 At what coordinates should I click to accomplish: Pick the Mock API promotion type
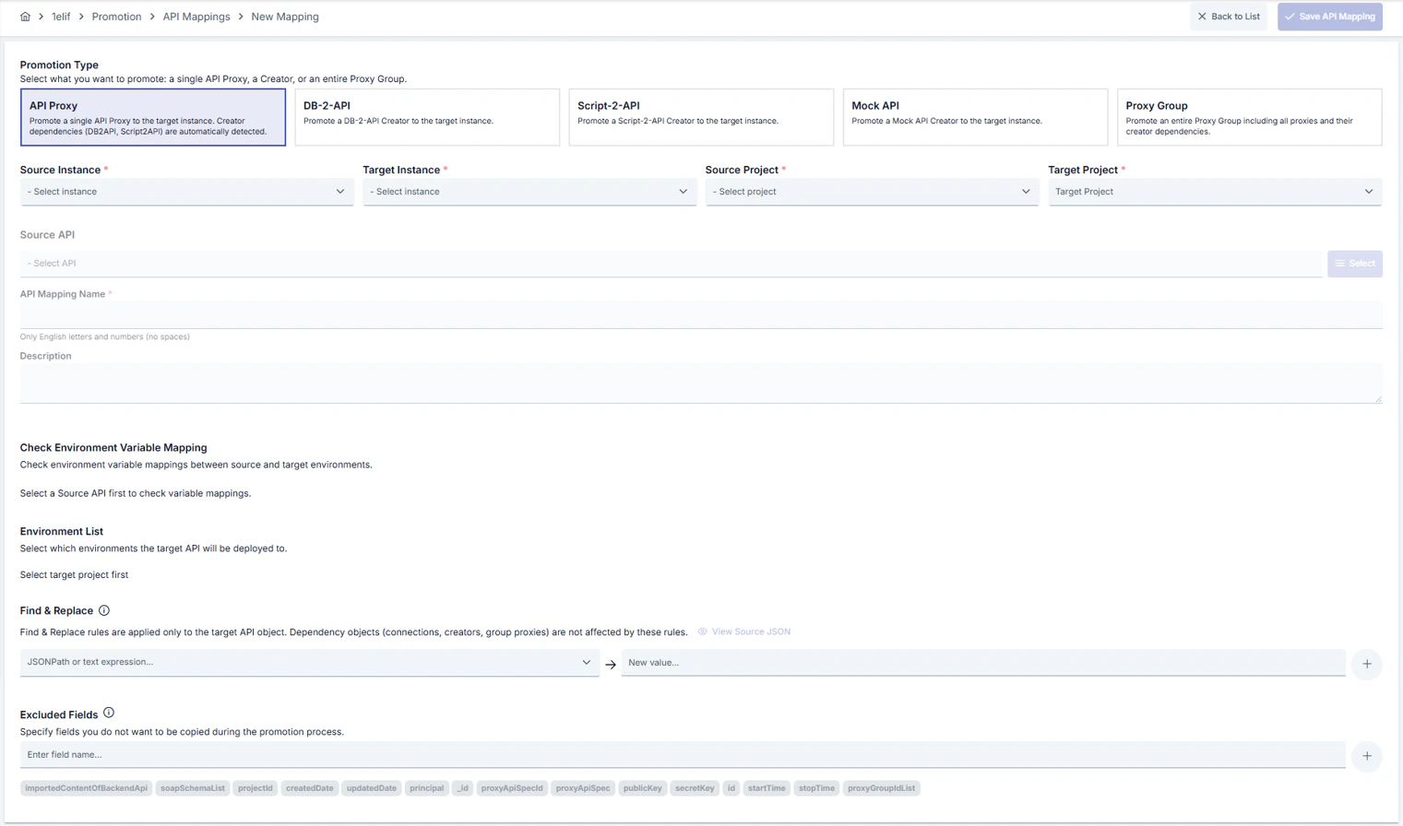pos(975,117)
